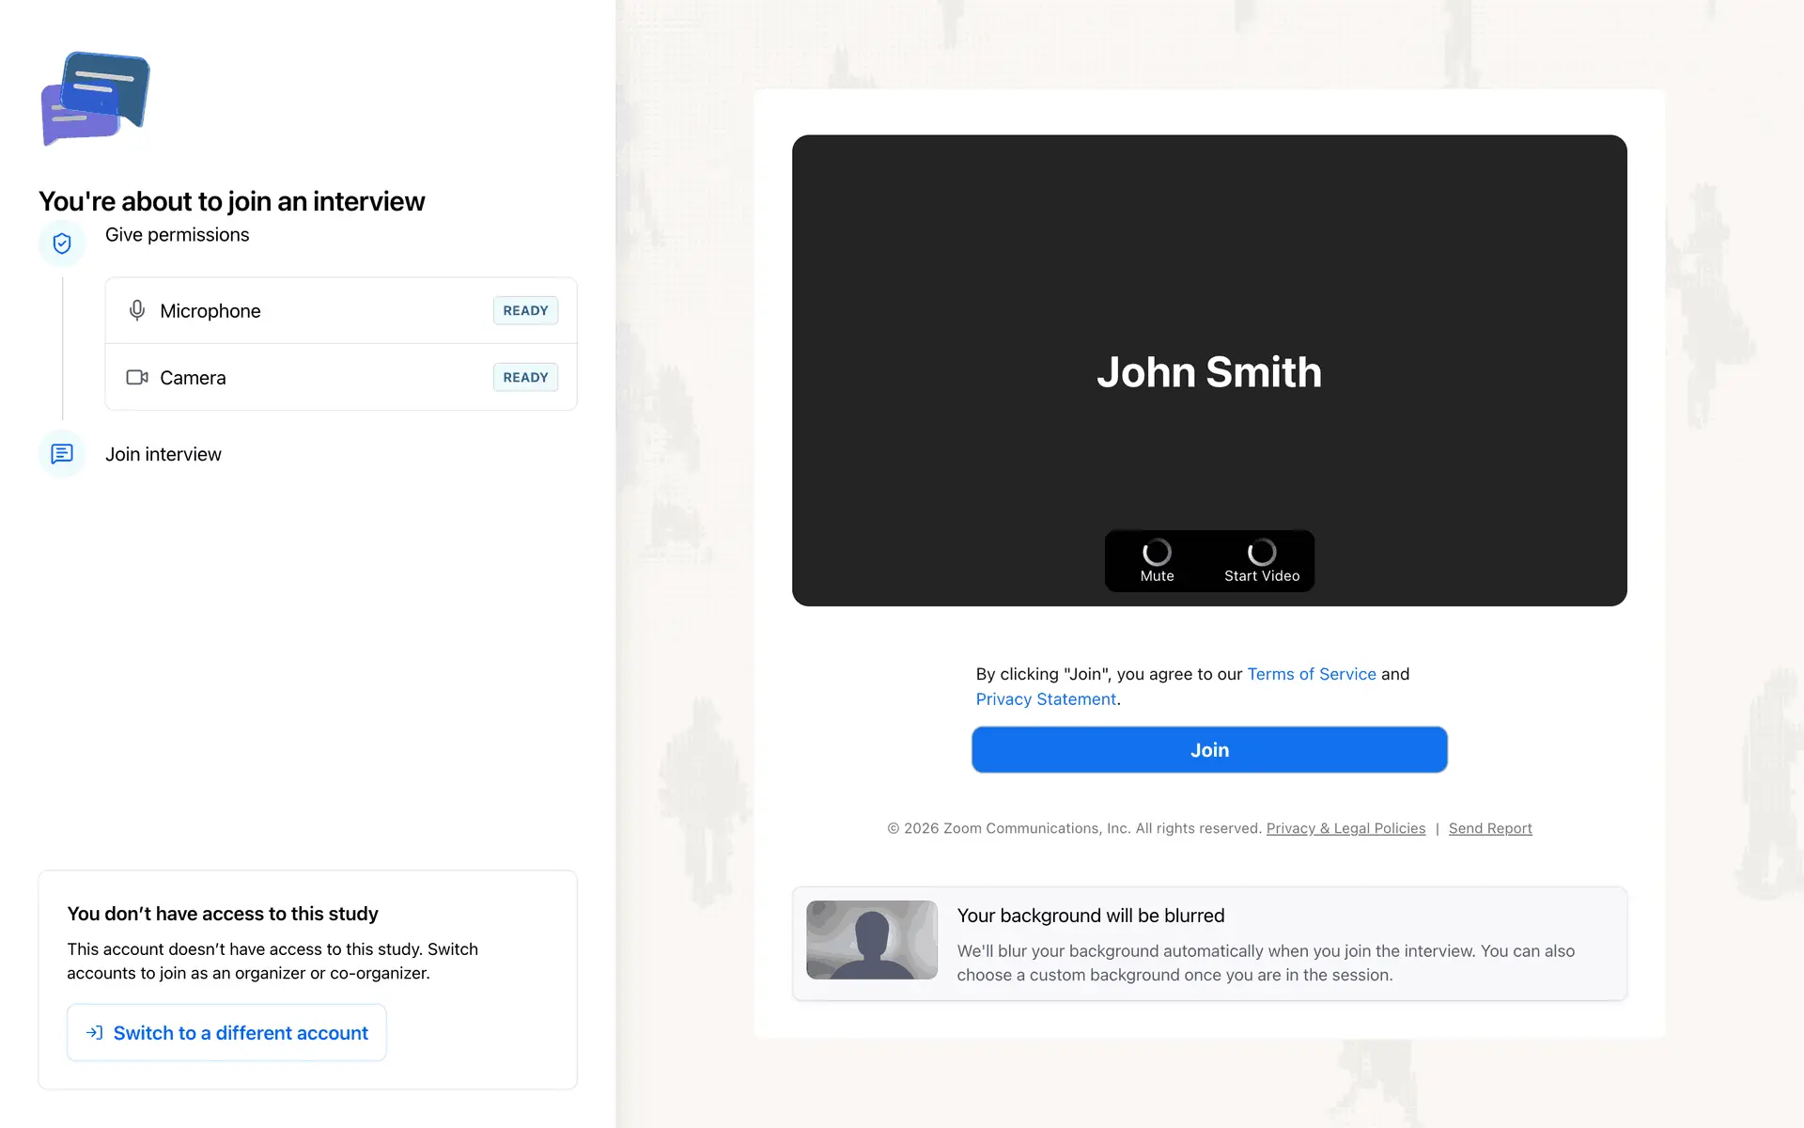
Task: Click the Send Report link
Action: [1490, 828]
